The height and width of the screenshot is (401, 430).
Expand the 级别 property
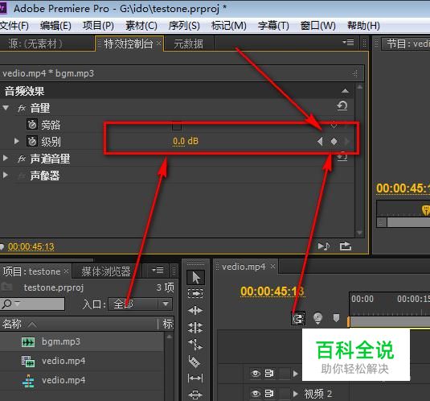(x=16, y=141)
